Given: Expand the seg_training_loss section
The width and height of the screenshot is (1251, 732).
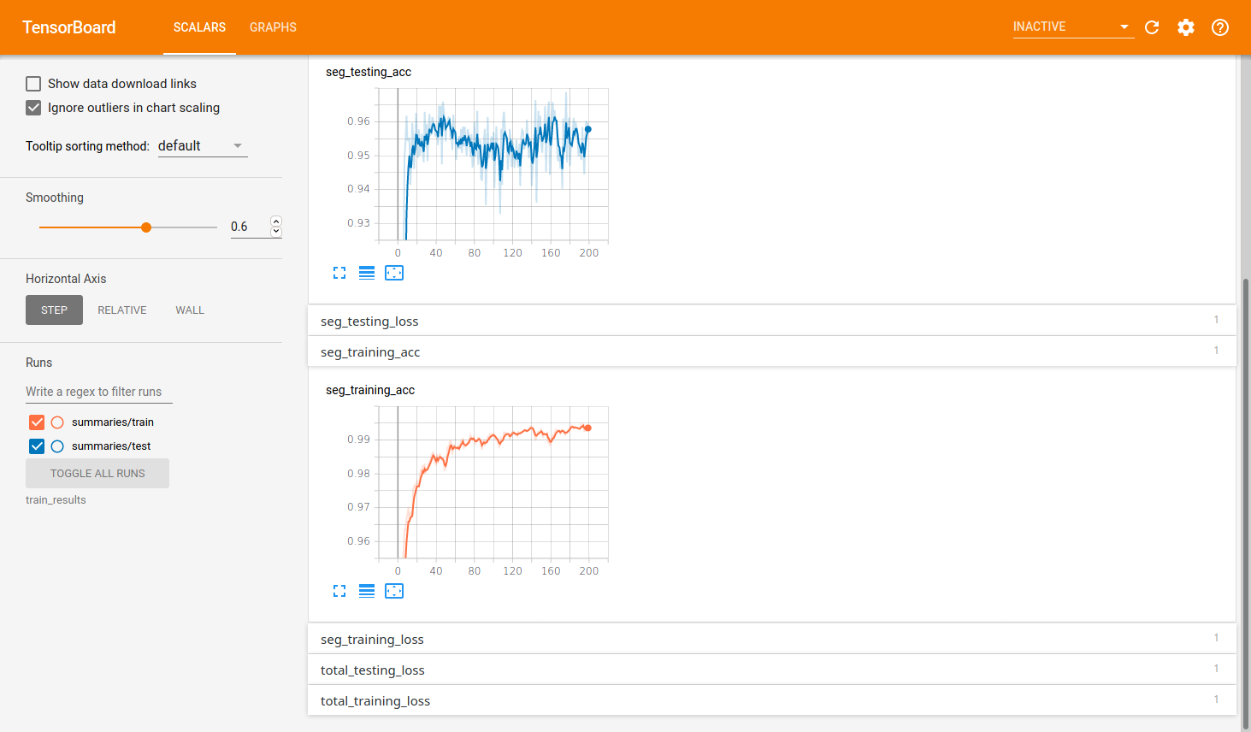Looking at the screenshot, I should click(771, 639).
